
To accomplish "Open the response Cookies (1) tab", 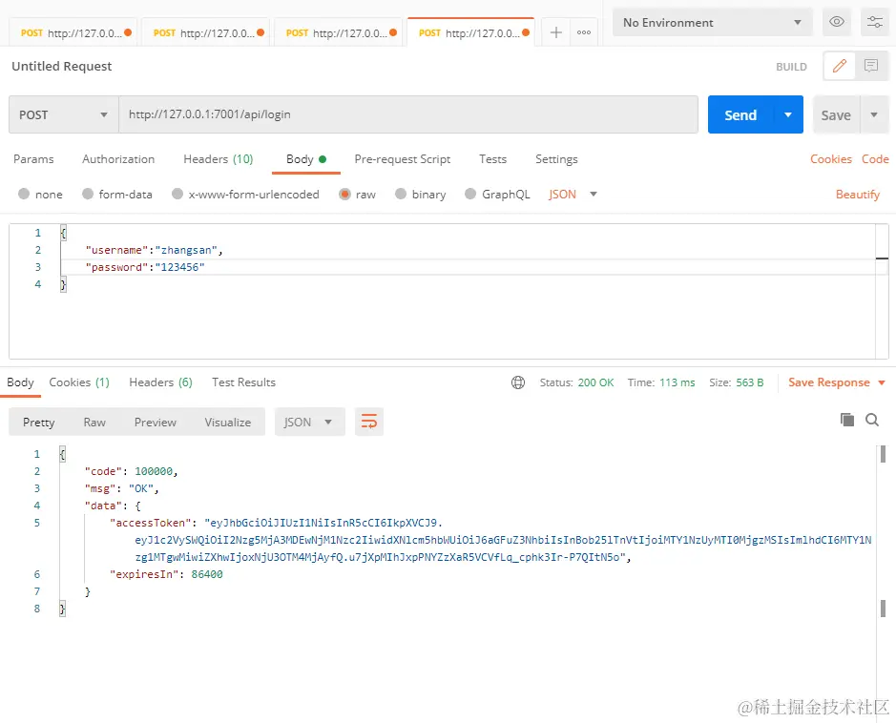I will click(x=79, y=382).
